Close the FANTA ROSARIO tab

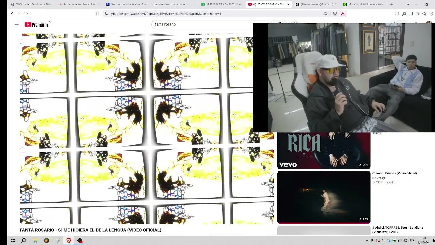tap(289, 4)
